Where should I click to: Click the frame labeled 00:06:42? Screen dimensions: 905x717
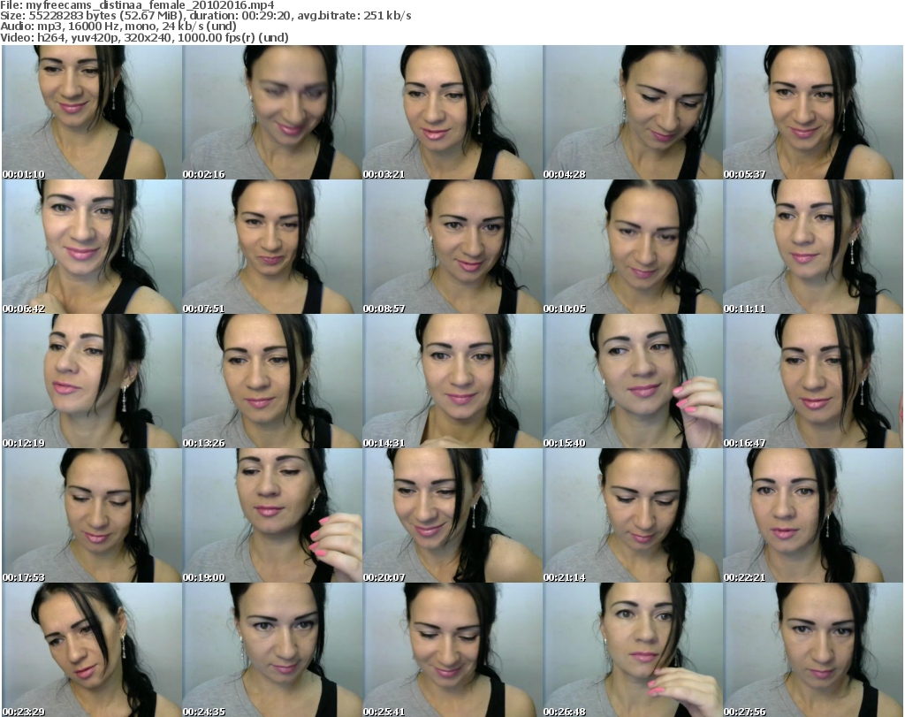tap(92, 247)
